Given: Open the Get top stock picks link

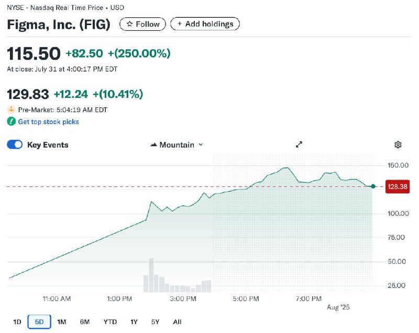Looking at the screenshot, I should pyautogui.click(x=48, y=122).
